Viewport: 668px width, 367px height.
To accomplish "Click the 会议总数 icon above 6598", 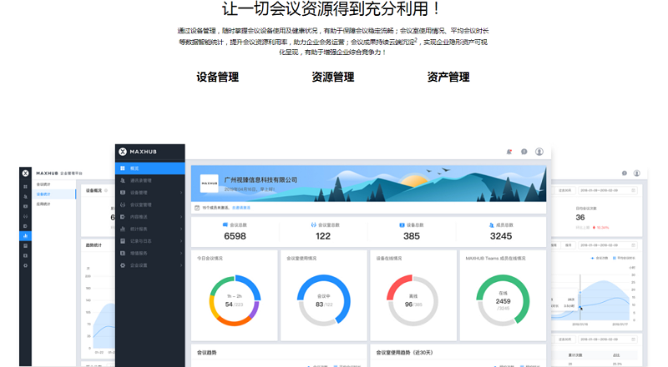I will 225,225.
